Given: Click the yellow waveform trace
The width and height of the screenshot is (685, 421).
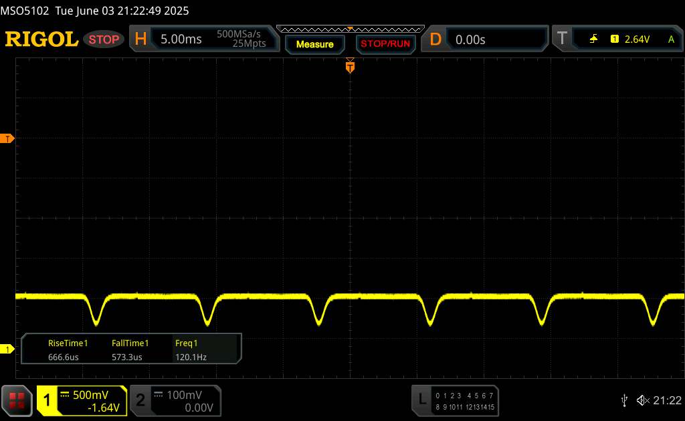Looking at the screenshot, I should pos(349,297).
